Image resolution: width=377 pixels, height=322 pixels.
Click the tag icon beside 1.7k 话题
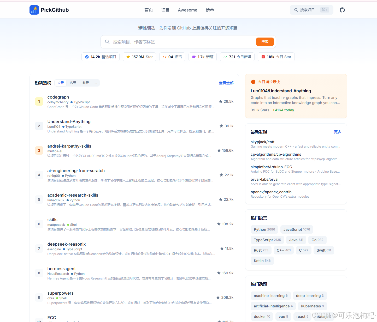[194, 57]
